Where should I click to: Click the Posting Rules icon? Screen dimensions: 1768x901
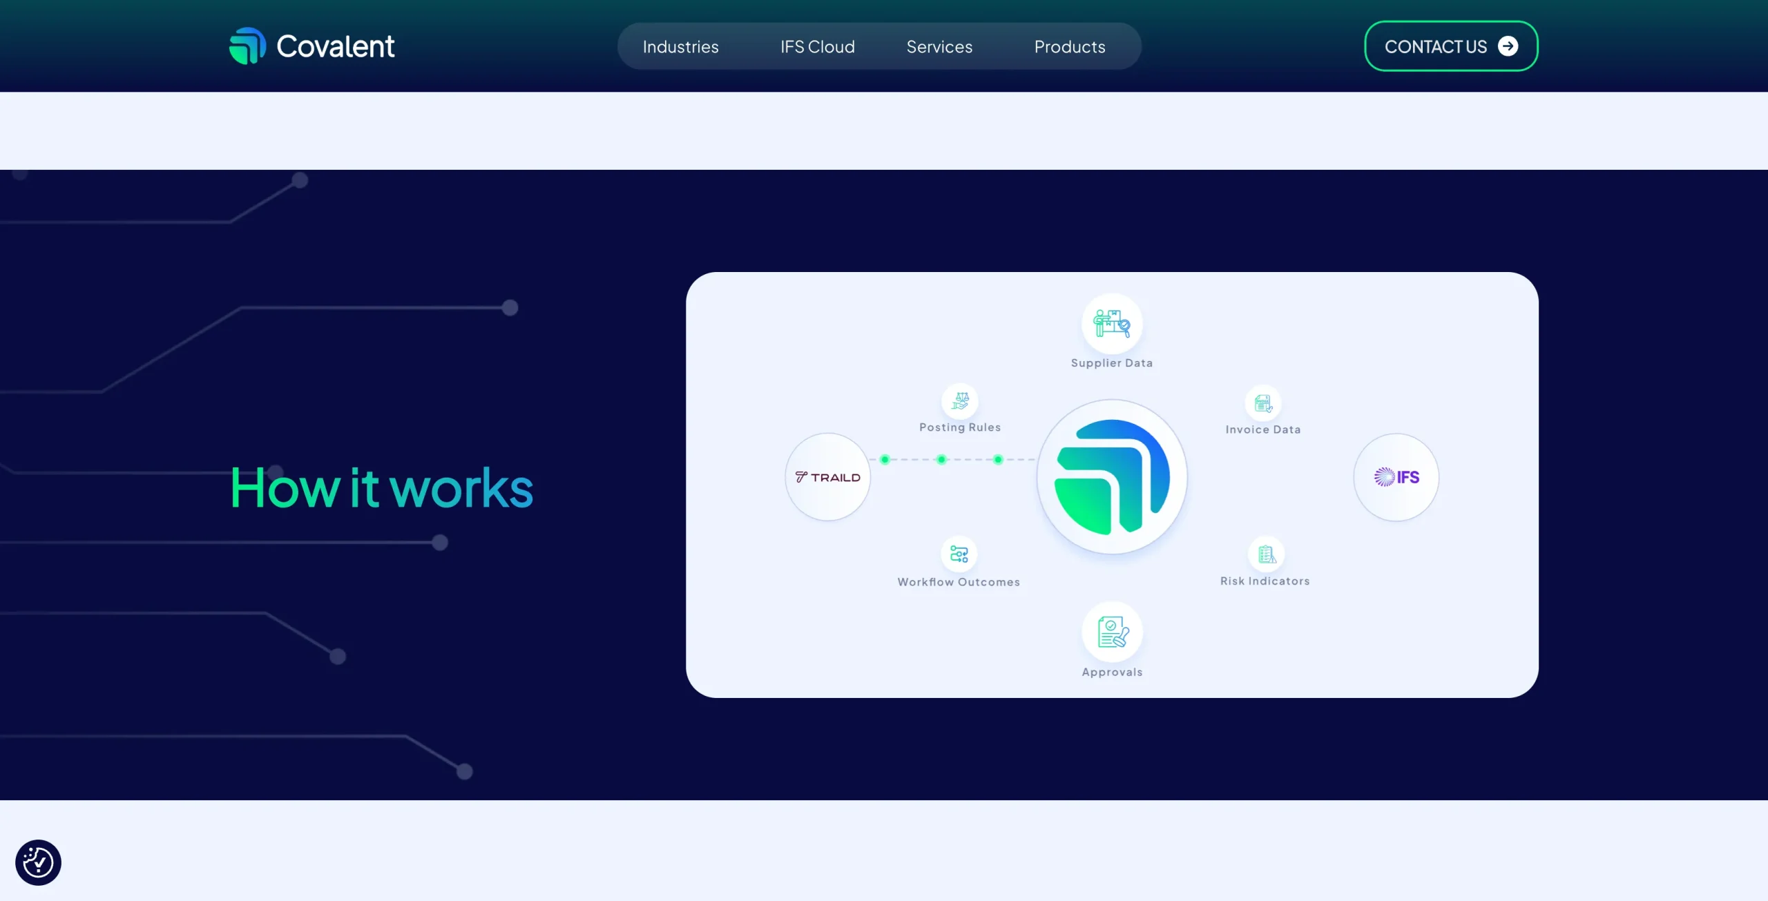click(x=959, y=400)
